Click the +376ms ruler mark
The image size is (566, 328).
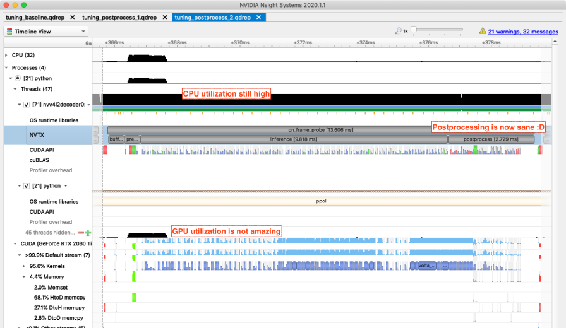click(x=428, y=42)
